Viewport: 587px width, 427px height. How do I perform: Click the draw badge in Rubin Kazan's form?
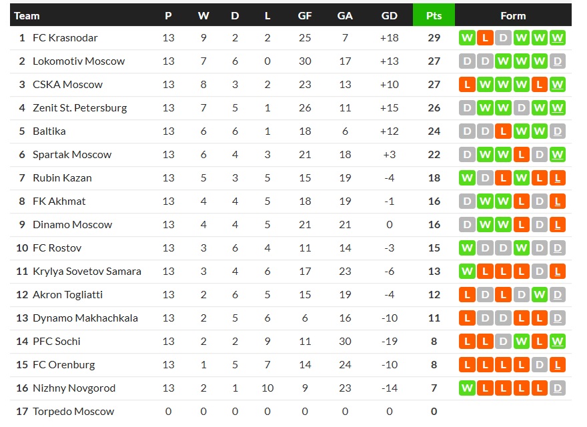485,178
